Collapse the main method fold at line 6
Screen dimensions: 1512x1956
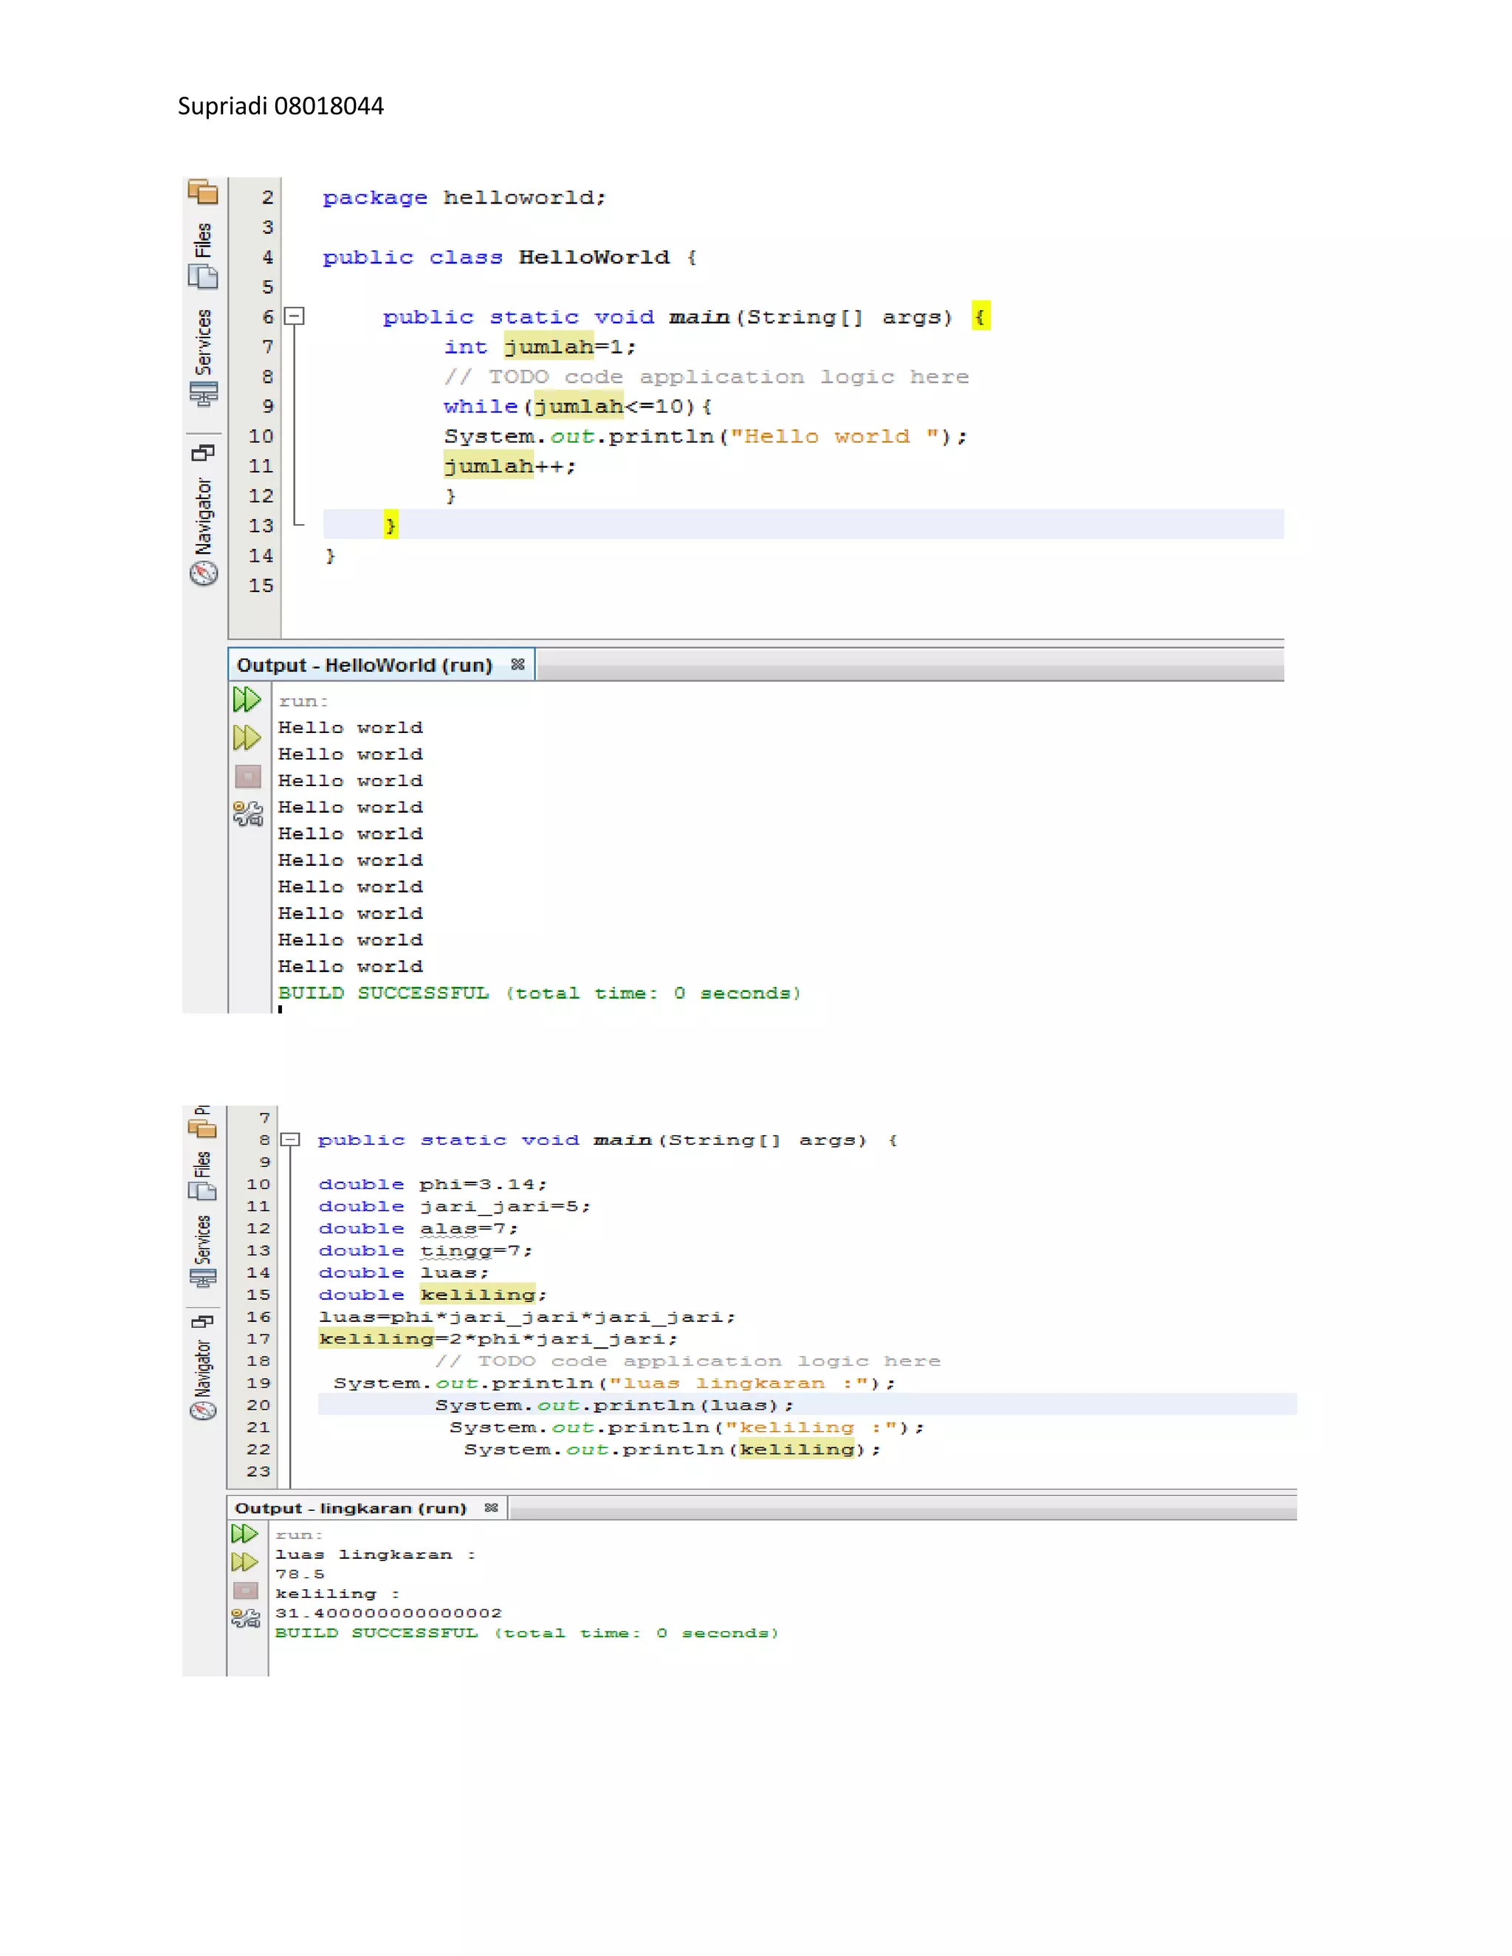(x=294, y=316)
